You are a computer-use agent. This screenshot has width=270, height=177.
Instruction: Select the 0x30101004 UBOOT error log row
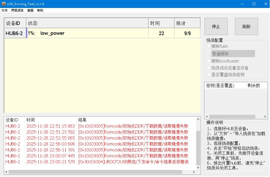pos(101,162)
